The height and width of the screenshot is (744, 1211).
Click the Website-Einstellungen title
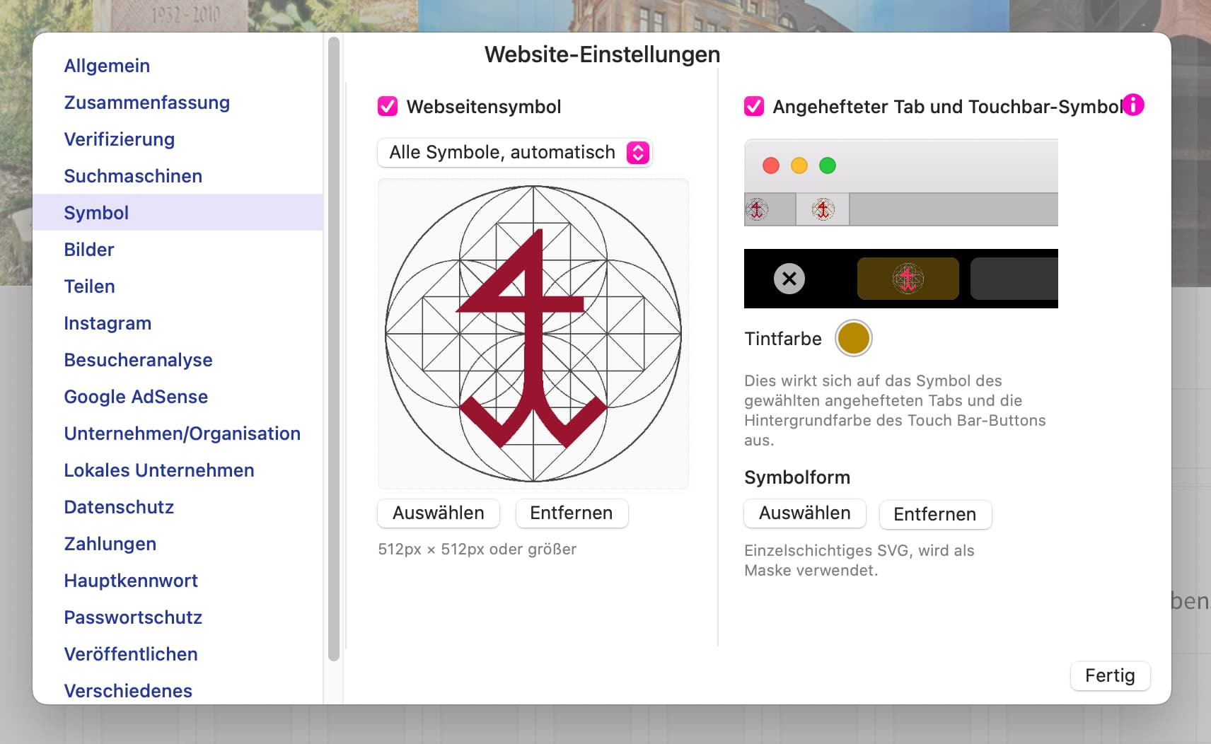pos(602,54)
